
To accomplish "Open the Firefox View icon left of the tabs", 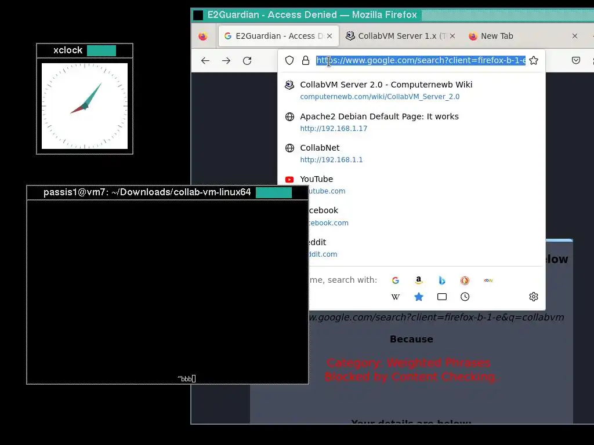I will click(203, 36).
